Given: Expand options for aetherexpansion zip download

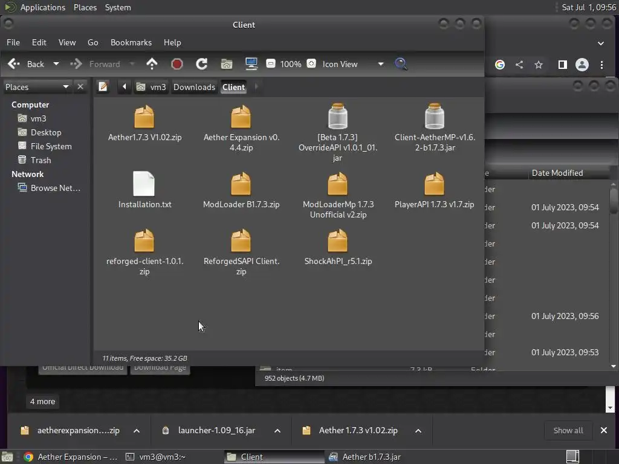Looking at the screenshot, I should click(x=137, y=430).
